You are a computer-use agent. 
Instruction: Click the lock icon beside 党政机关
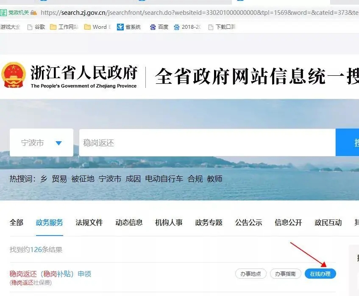point(33,13)
